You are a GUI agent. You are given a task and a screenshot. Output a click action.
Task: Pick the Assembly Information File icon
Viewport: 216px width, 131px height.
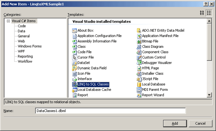click(74, 41)
